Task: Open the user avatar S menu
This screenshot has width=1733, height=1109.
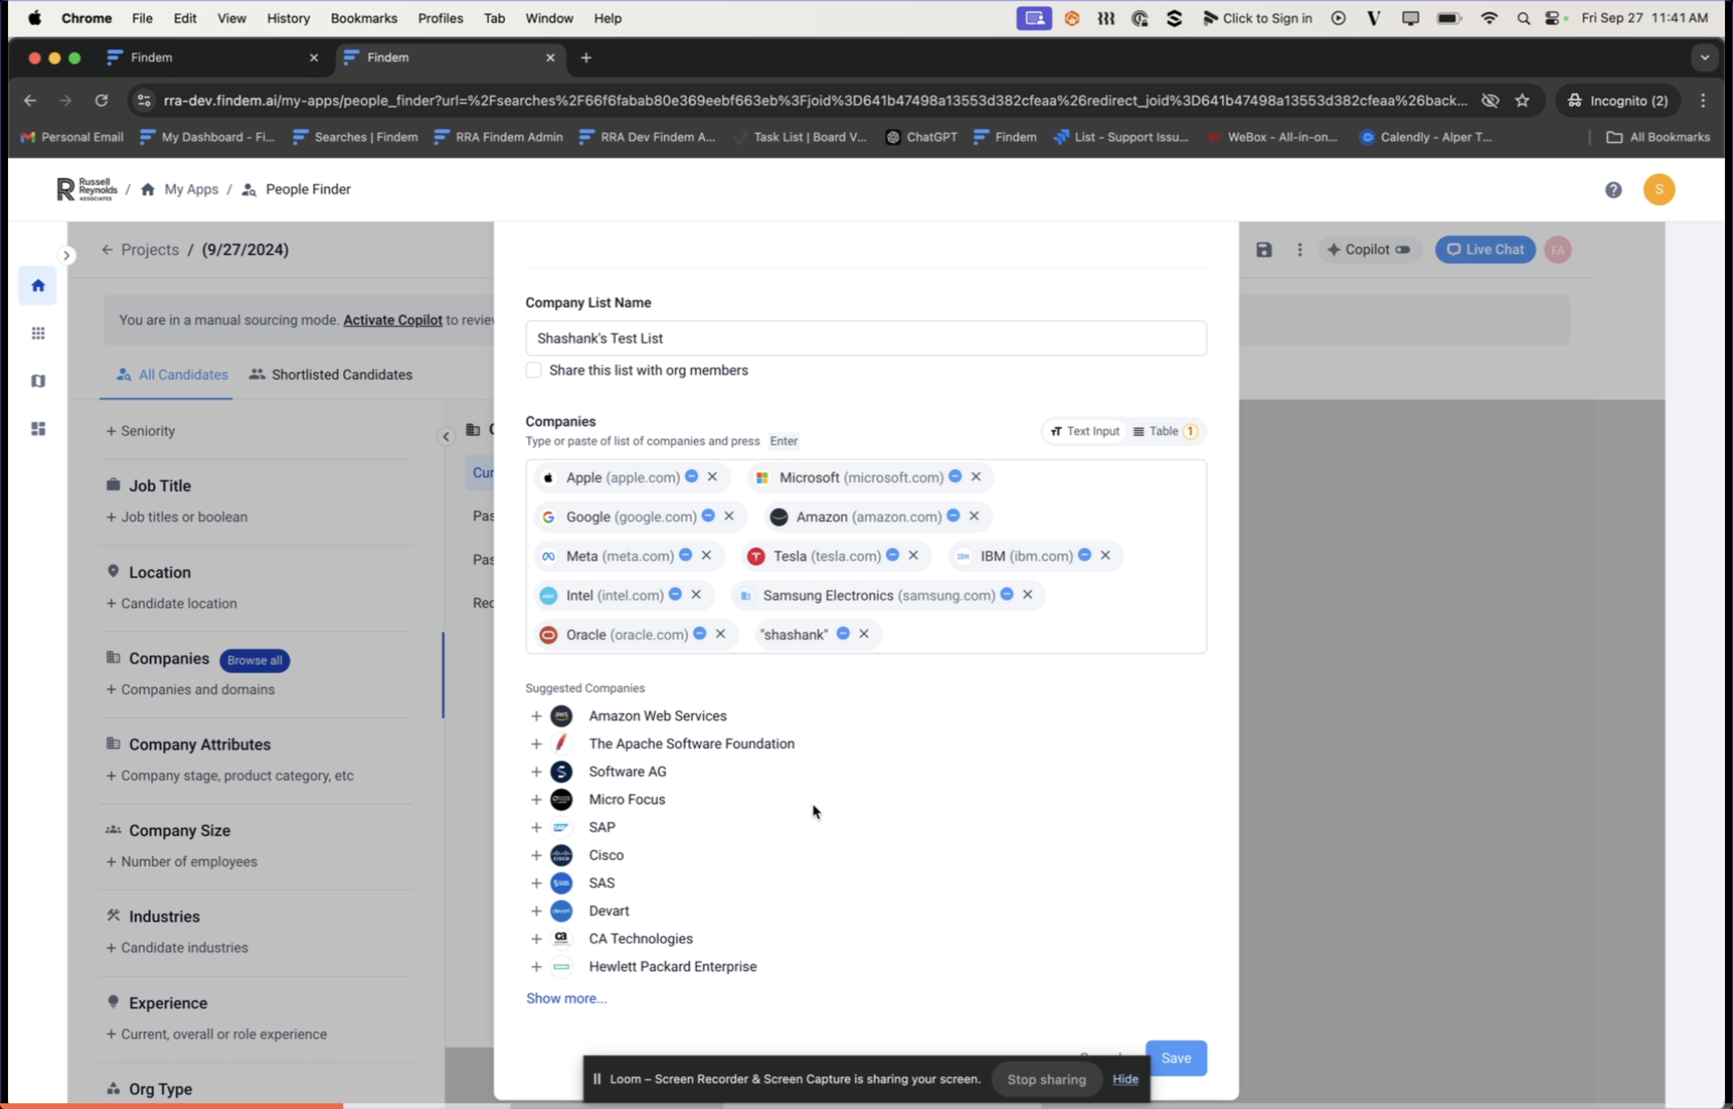Action: [x=1659, y=190]
